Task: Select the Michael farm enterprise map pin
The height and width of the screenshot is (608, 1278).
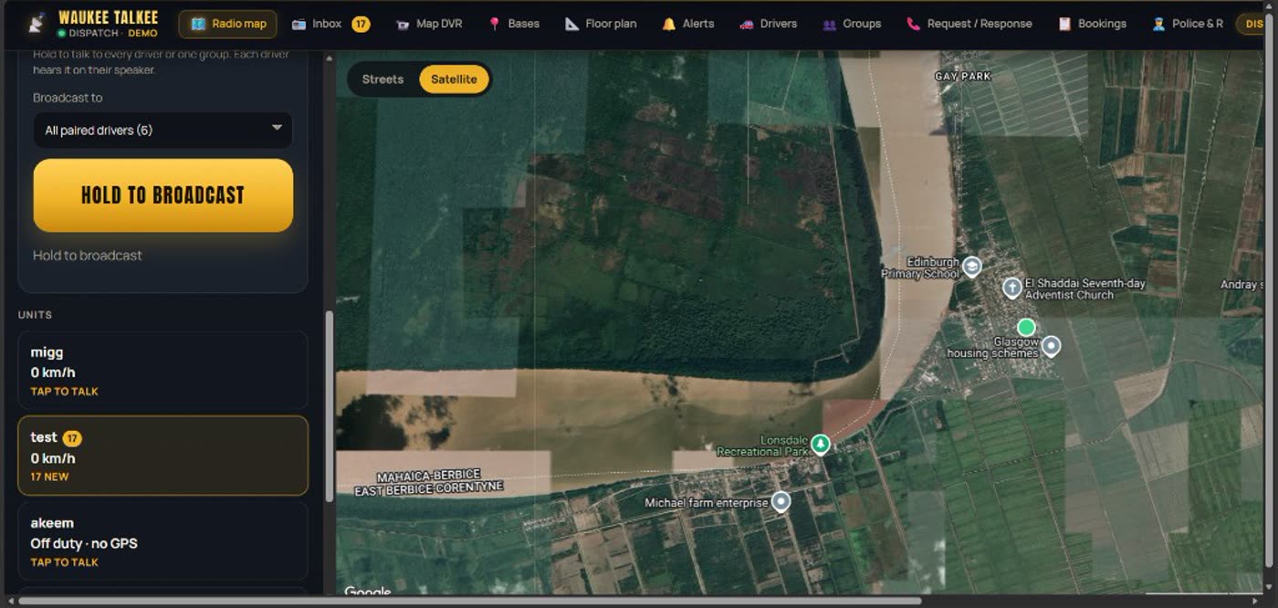Action: point(780,501)
